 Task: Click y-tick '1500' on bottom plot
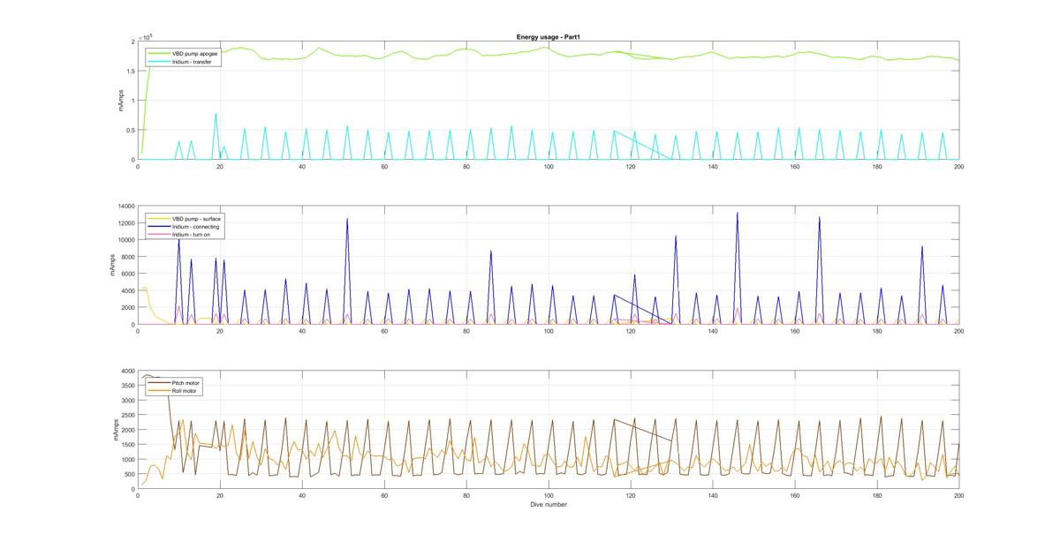[x=126, y=445]
